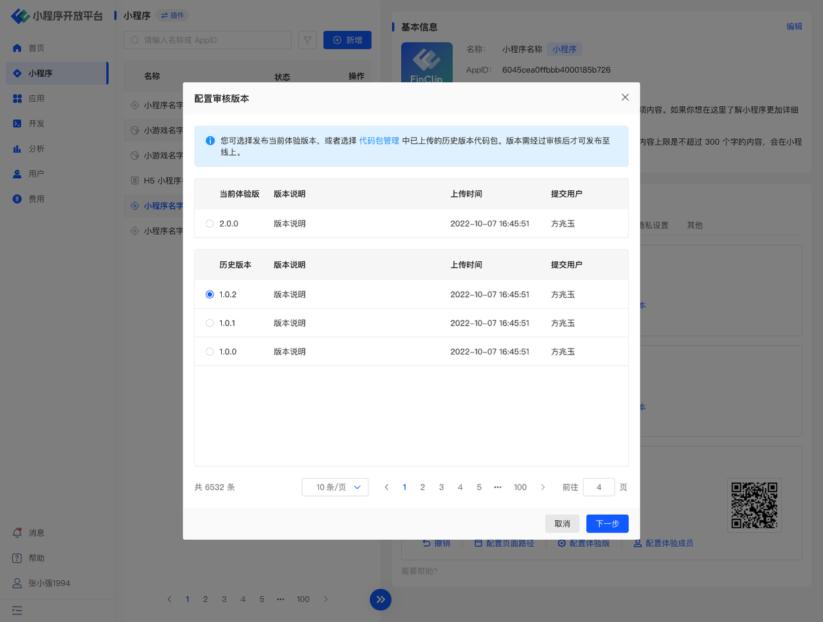
Task: Close the 配置审核版本 dialog
Action: click(x=625, y=97)
